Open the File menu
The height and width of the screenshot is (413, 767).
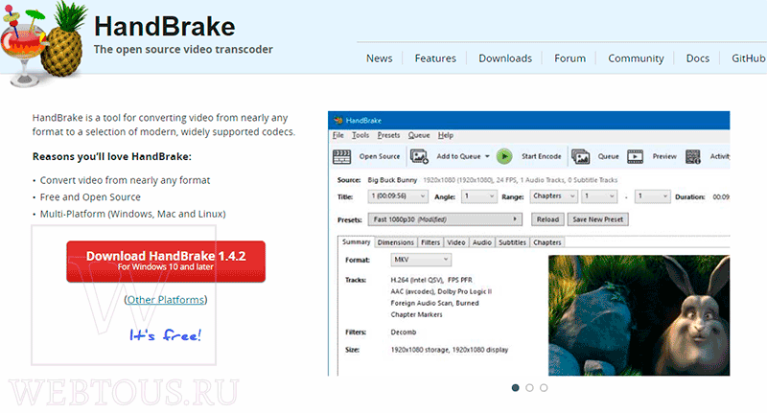338,135
